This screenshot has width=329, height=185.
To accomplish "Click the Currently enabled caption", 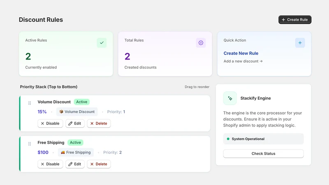I will (41, 67).
